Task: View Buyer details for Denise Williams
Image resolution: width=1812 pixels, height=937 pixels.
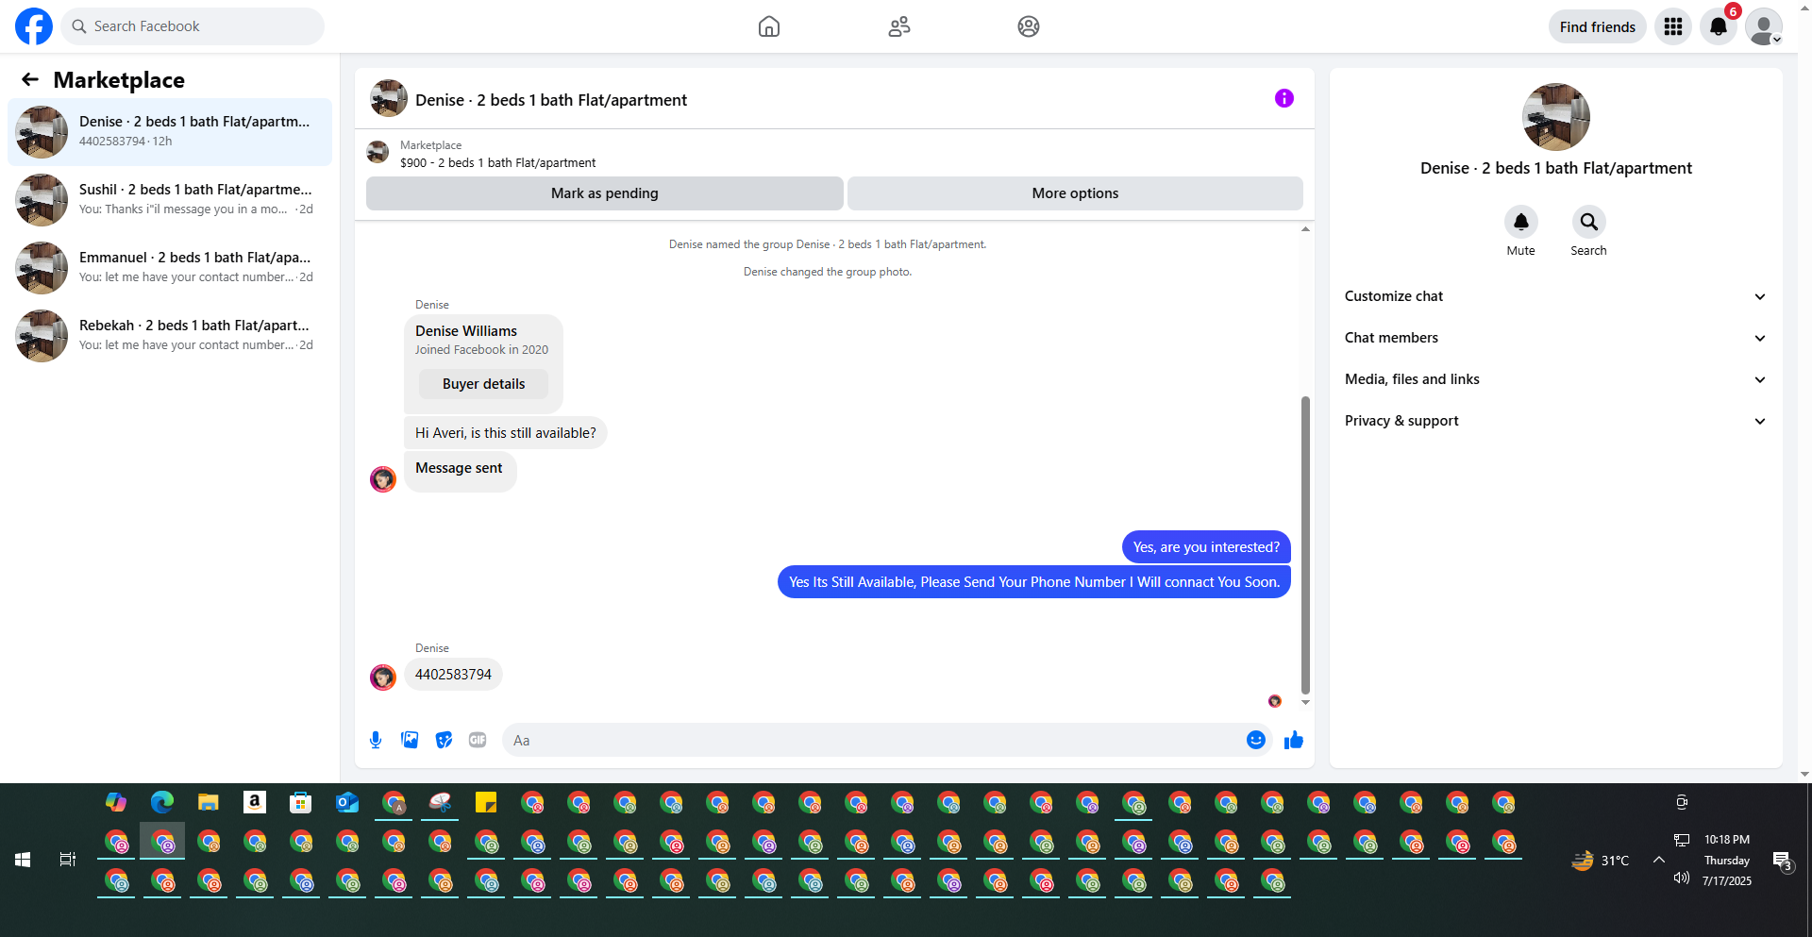Action: pos(484,384)
